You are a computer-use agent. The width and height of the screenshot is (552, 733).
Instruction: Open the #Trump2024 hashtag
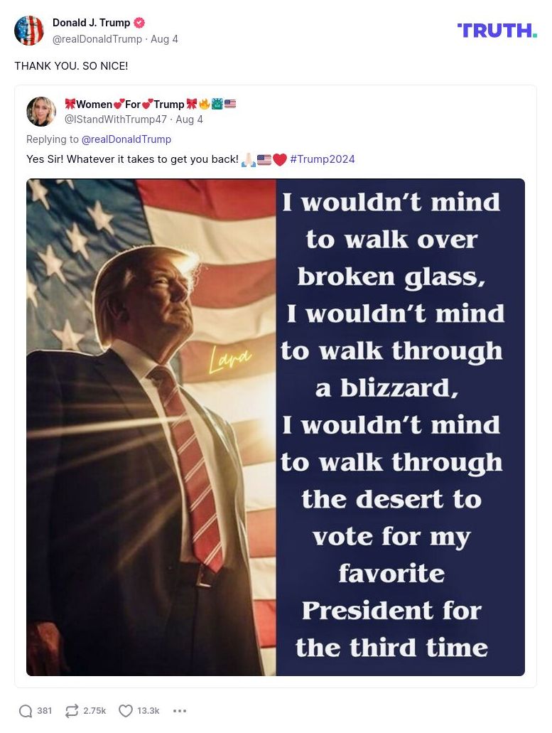322,159
